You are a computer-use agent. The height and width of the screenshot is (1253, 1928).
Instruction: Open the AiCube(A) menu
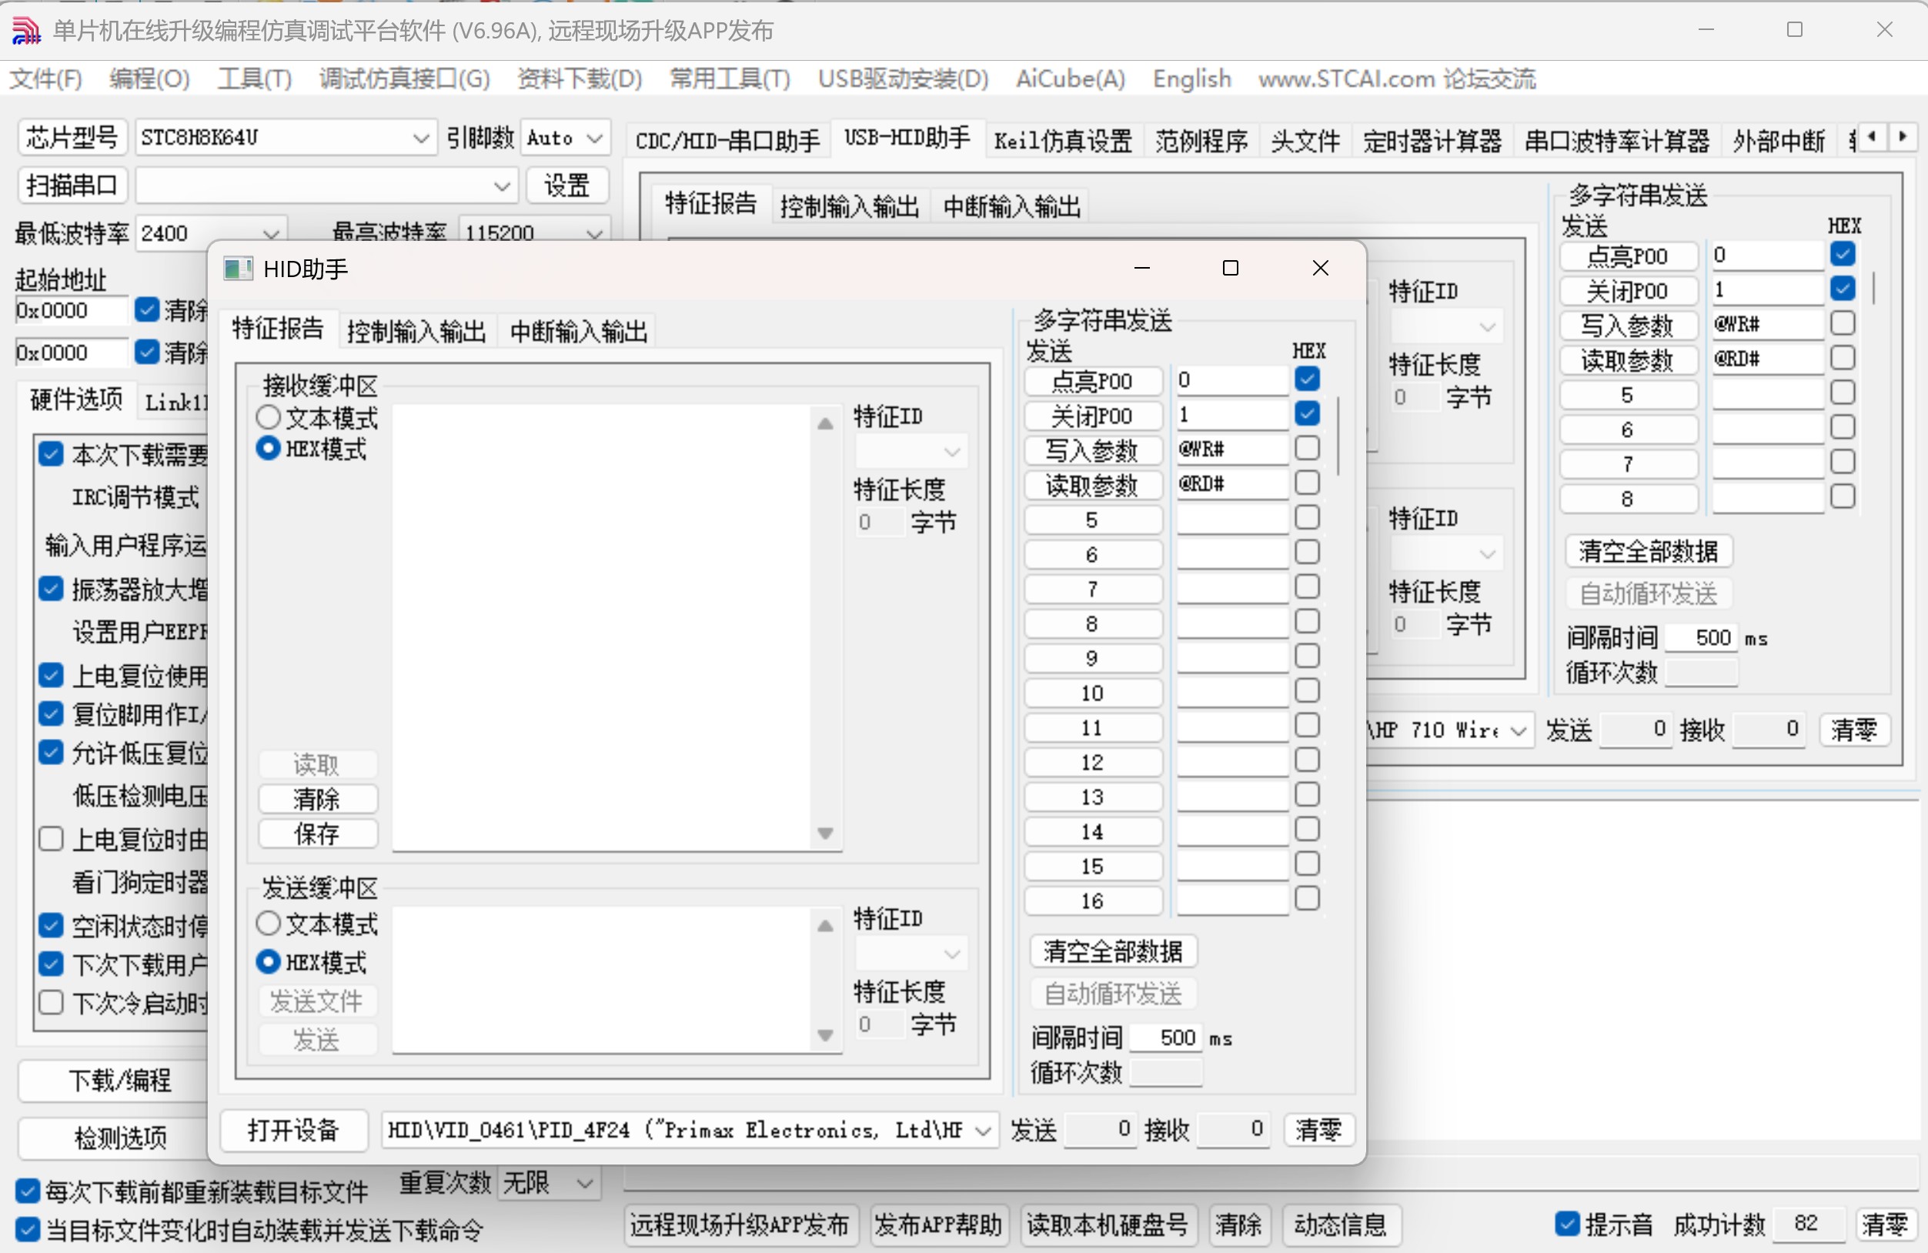pos(1070,79)
